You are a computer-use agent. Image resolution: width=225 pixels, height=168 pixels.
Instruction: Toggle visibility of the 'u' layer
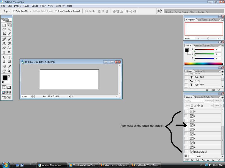[x=186, y=111]
